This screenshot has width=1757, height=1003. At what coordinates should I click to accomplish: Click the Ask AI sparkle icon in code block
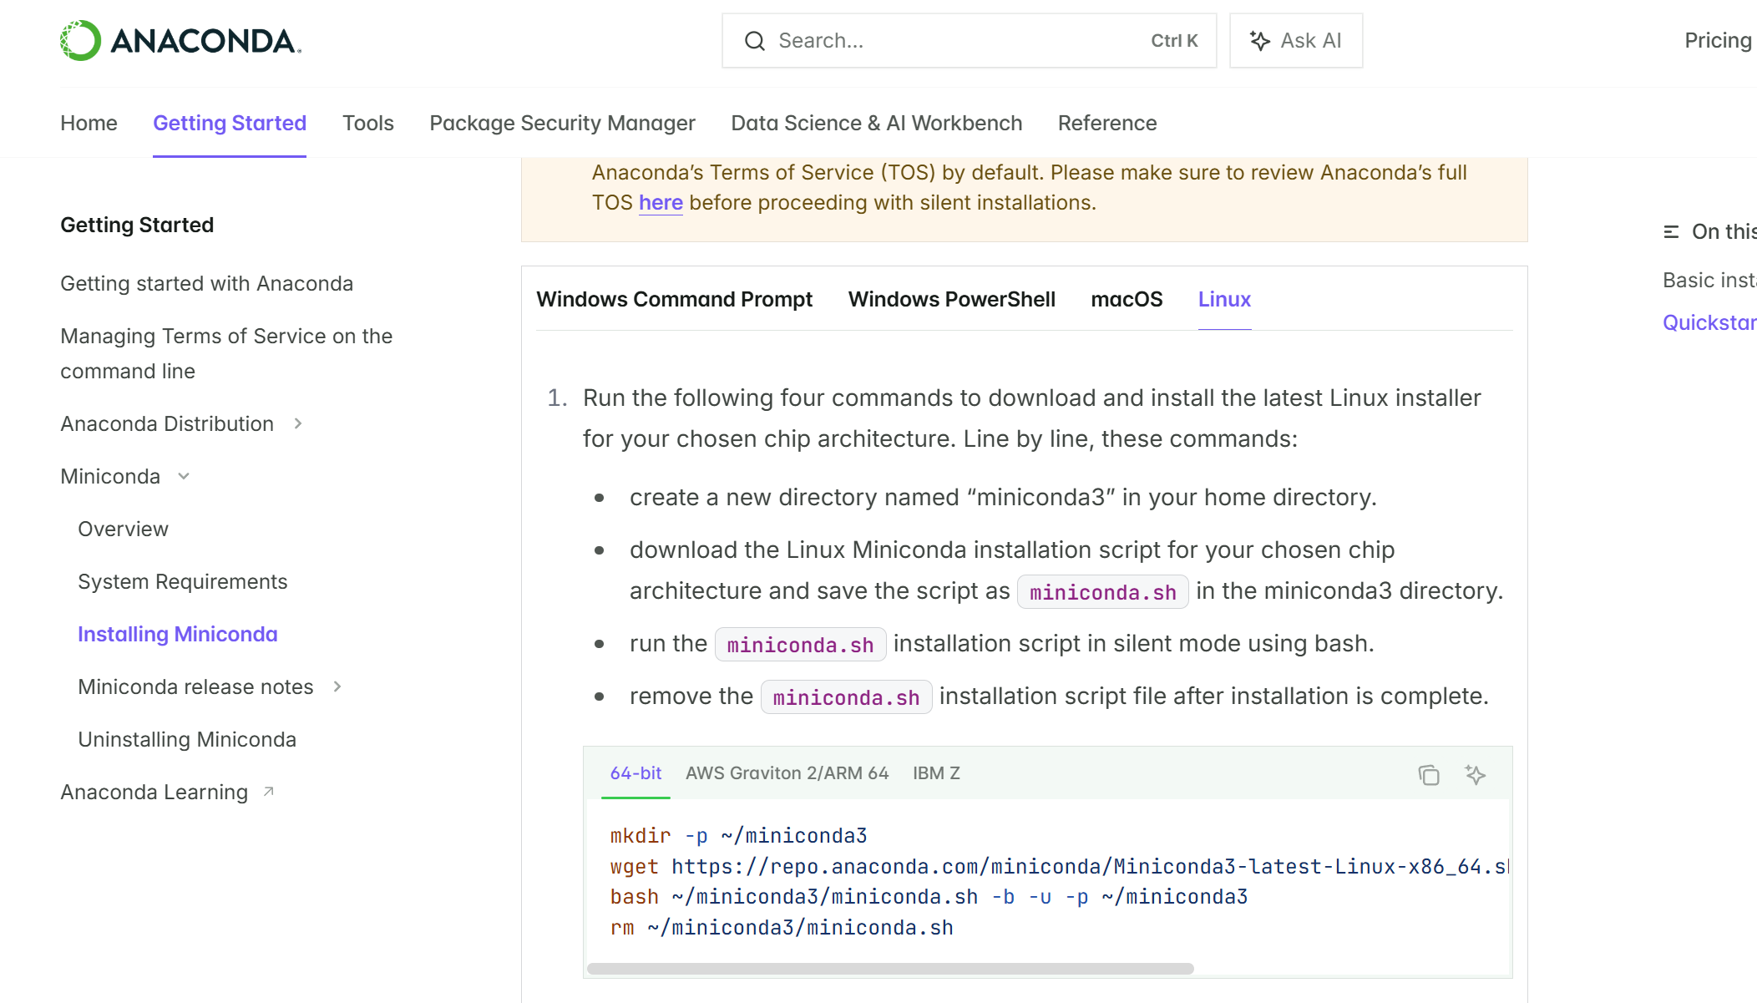1475,775
